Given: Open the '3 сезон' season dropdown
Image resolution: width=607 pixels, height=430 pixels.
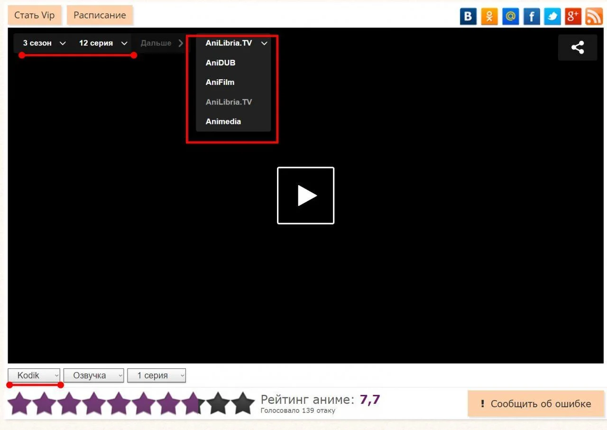Looking at the screenshot, I should (x=44, y=43).
